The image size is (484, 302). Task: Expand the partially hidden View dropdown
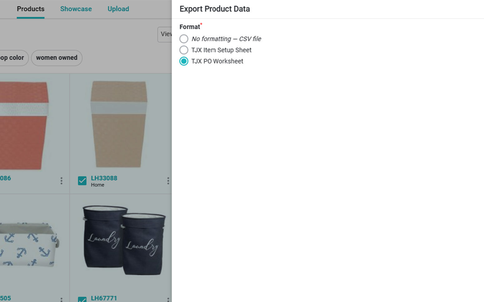click(165, 34)
